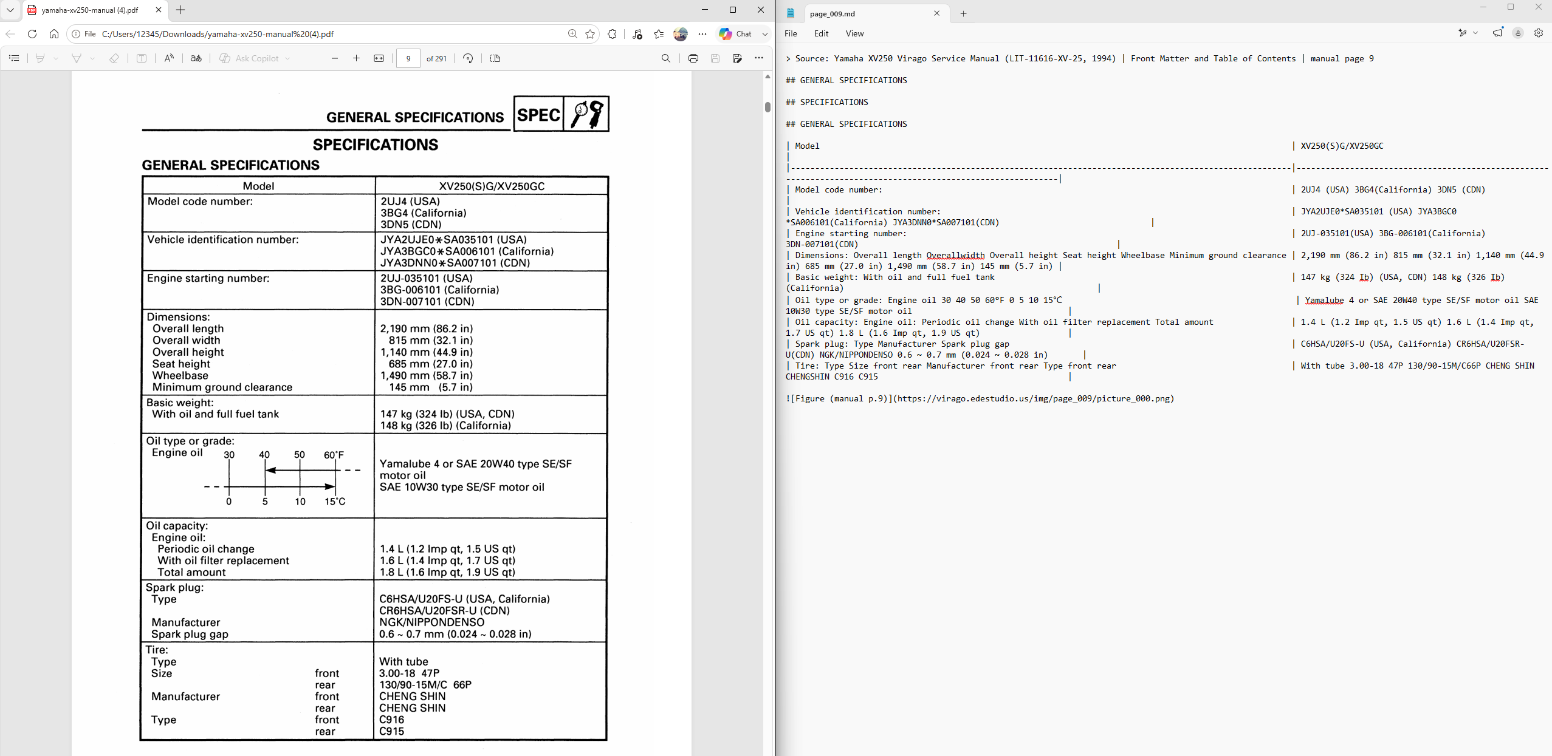This screenshot has height=756, width=1552.
Task: Click the 'Overallwidth' misspelled word in Notepad
Action: click(955, 255)
